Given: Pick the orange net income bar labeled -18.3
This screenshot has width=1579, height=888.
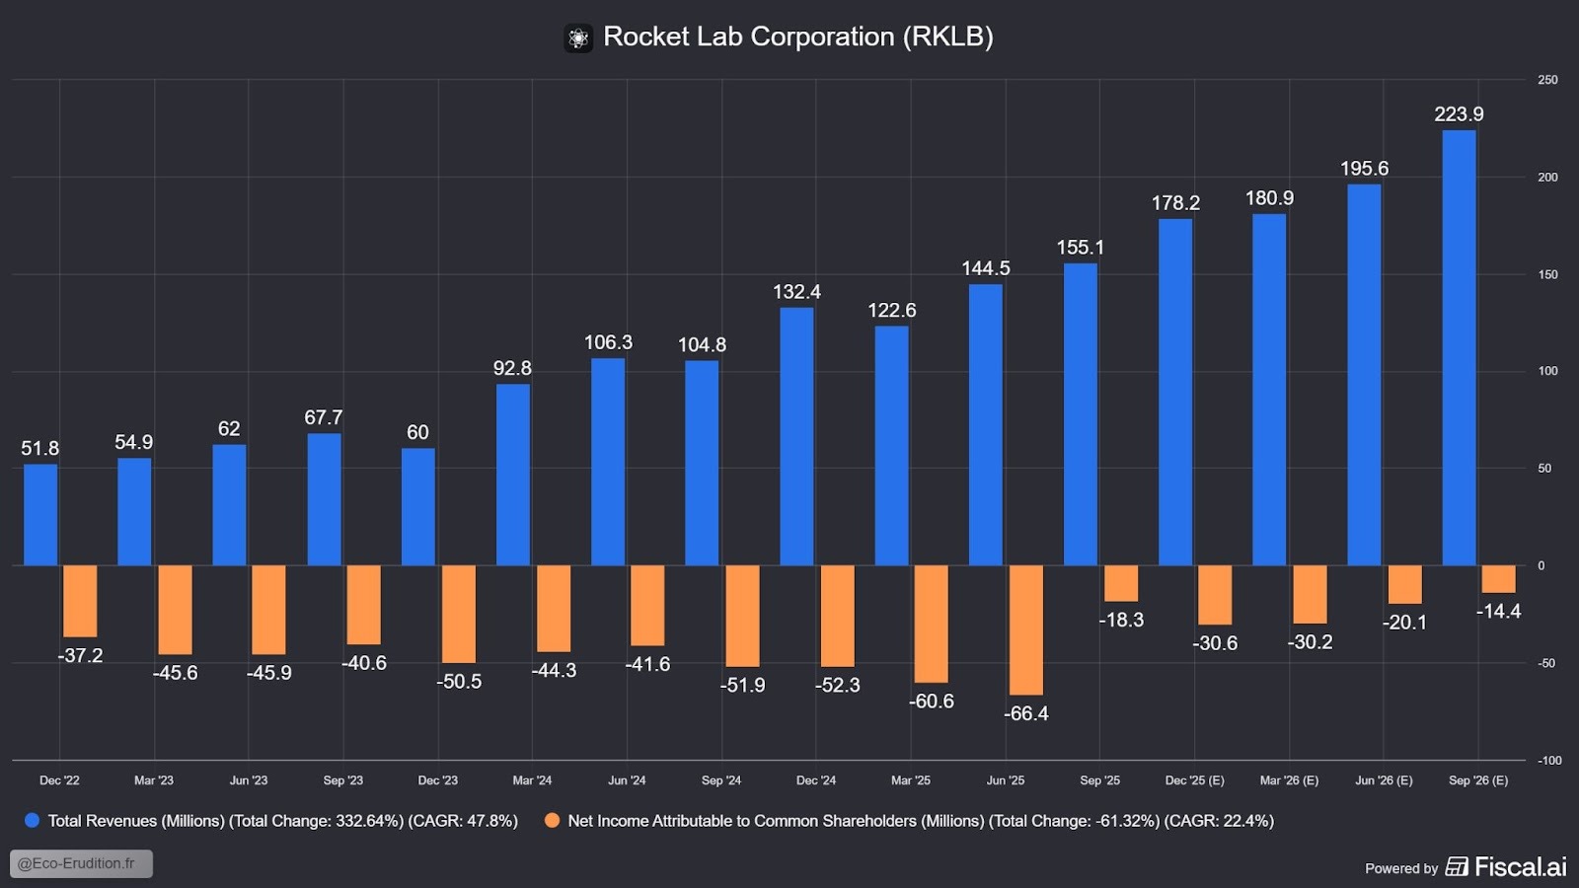Looking at the screenshot, I should coord(1120,583).
